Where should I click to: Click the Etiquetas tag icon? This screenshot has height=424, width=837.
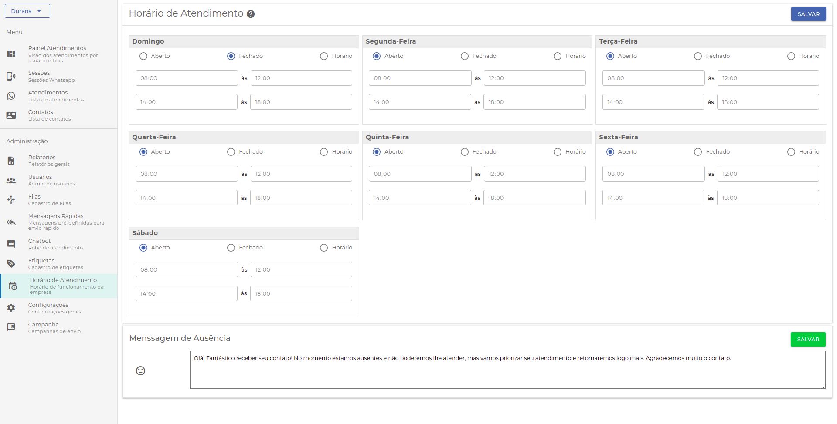(11, 264)
